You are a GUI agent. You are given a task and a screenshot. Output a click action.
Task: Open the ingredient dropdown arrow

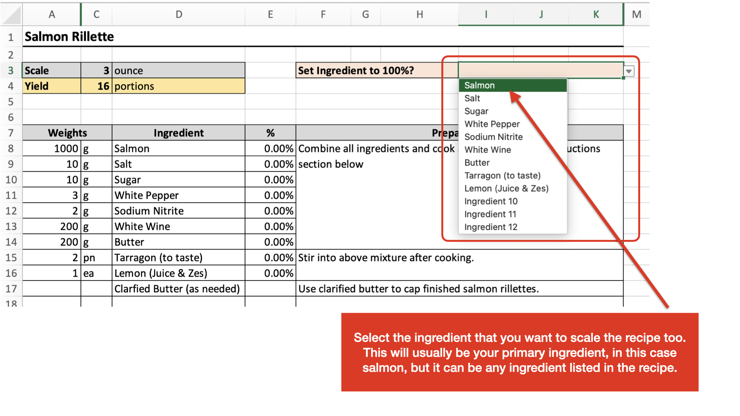click(x=629, y=71)
